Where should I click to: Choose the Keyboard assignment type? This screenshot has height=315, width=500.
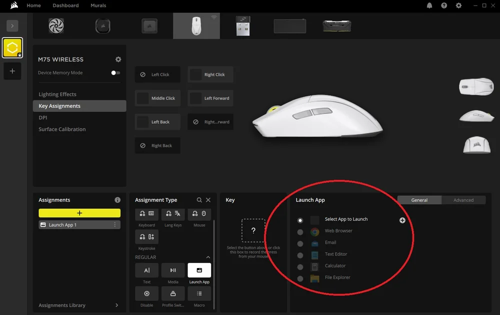(x=146, y=214)
